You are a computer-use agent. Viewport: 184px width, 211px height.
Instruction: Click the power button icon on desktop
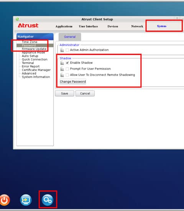pos(5,200)
